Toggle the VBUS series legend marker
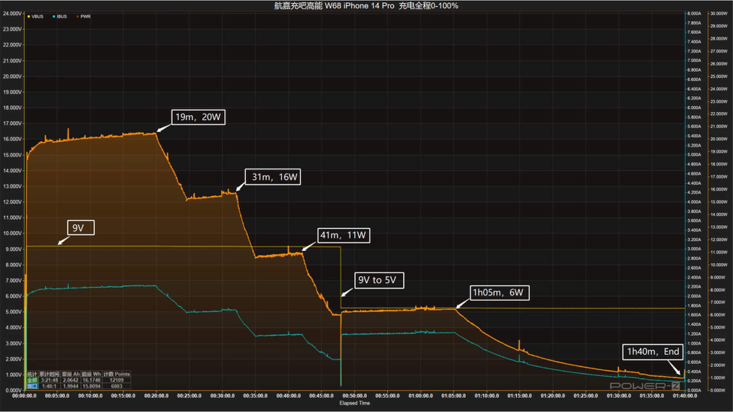 pos(37,16)
